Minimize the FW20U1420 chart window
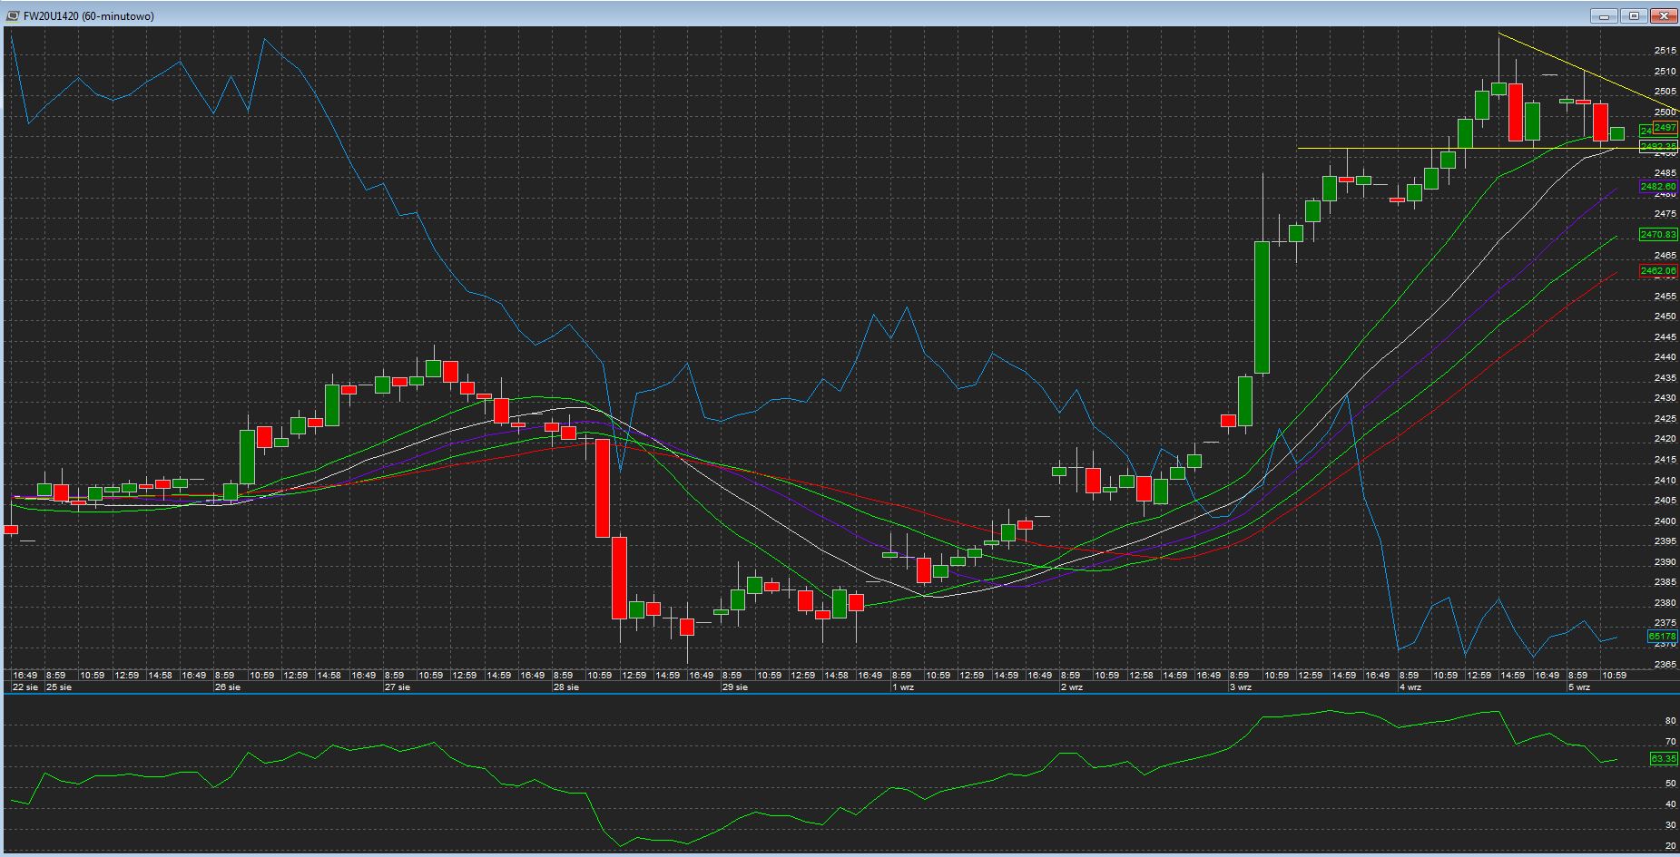 click(x=1605, y=15)
